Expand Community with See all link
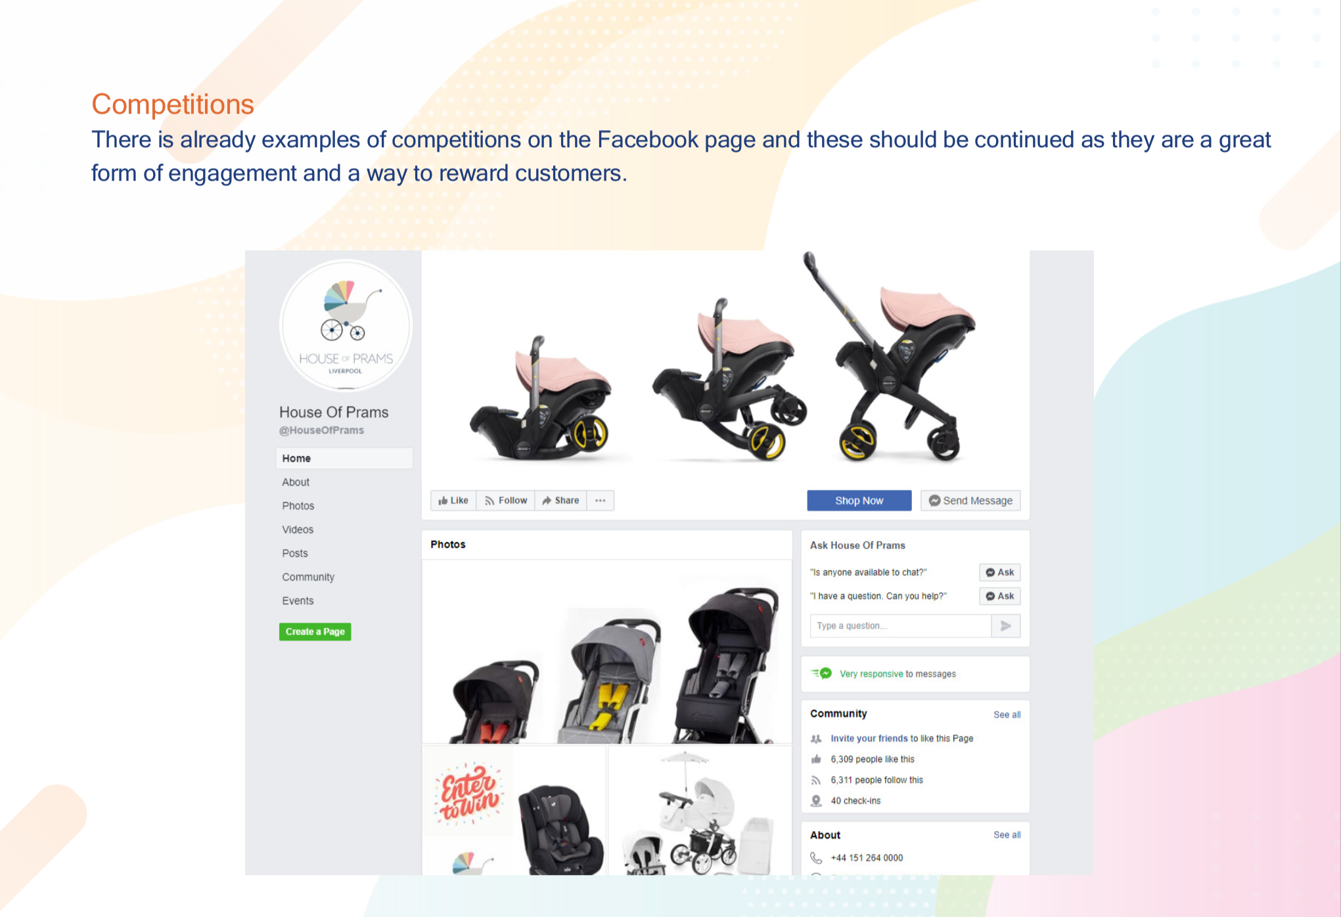Viewport: 1341px width, 917px height. point(1007,715)
